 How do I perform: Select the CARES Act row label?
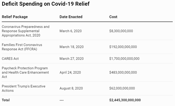coord(10,59)
